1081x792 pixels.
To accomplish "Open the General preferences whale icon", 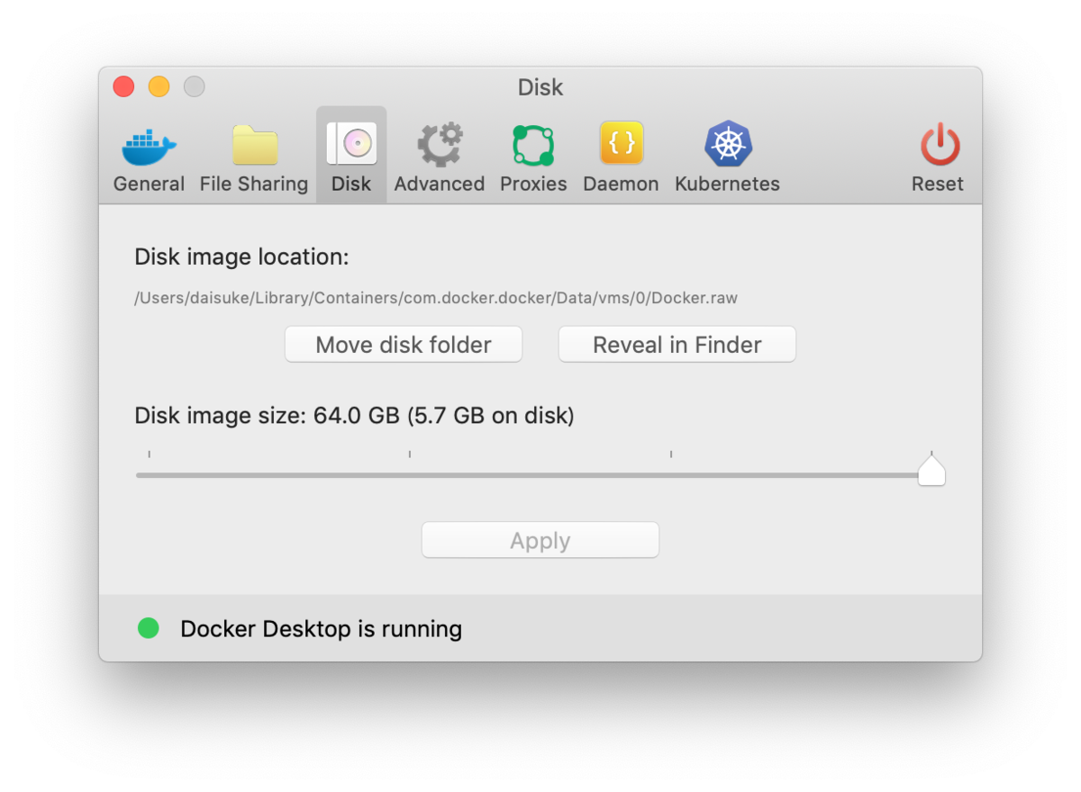I will 150,147.
